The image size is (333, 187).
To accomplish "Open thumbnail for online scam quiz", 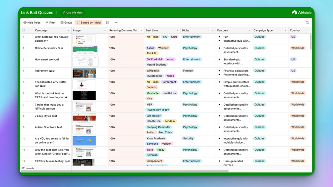I will [x=84, y=141].
